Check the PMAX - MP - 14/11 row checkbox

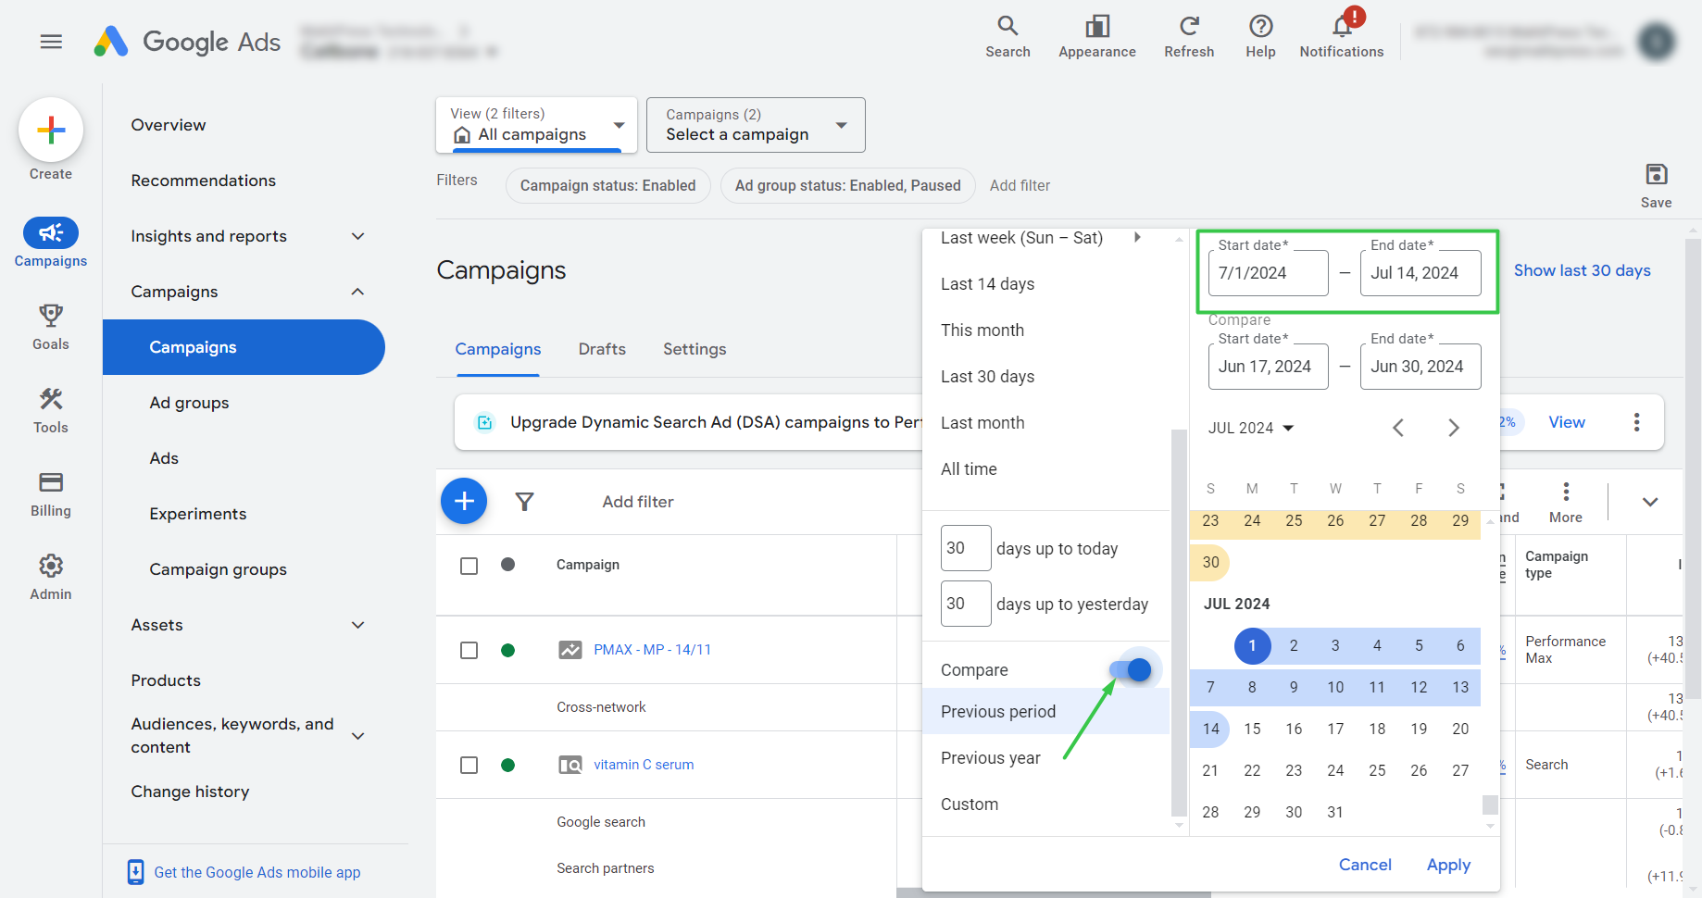(x=469, y=651)
